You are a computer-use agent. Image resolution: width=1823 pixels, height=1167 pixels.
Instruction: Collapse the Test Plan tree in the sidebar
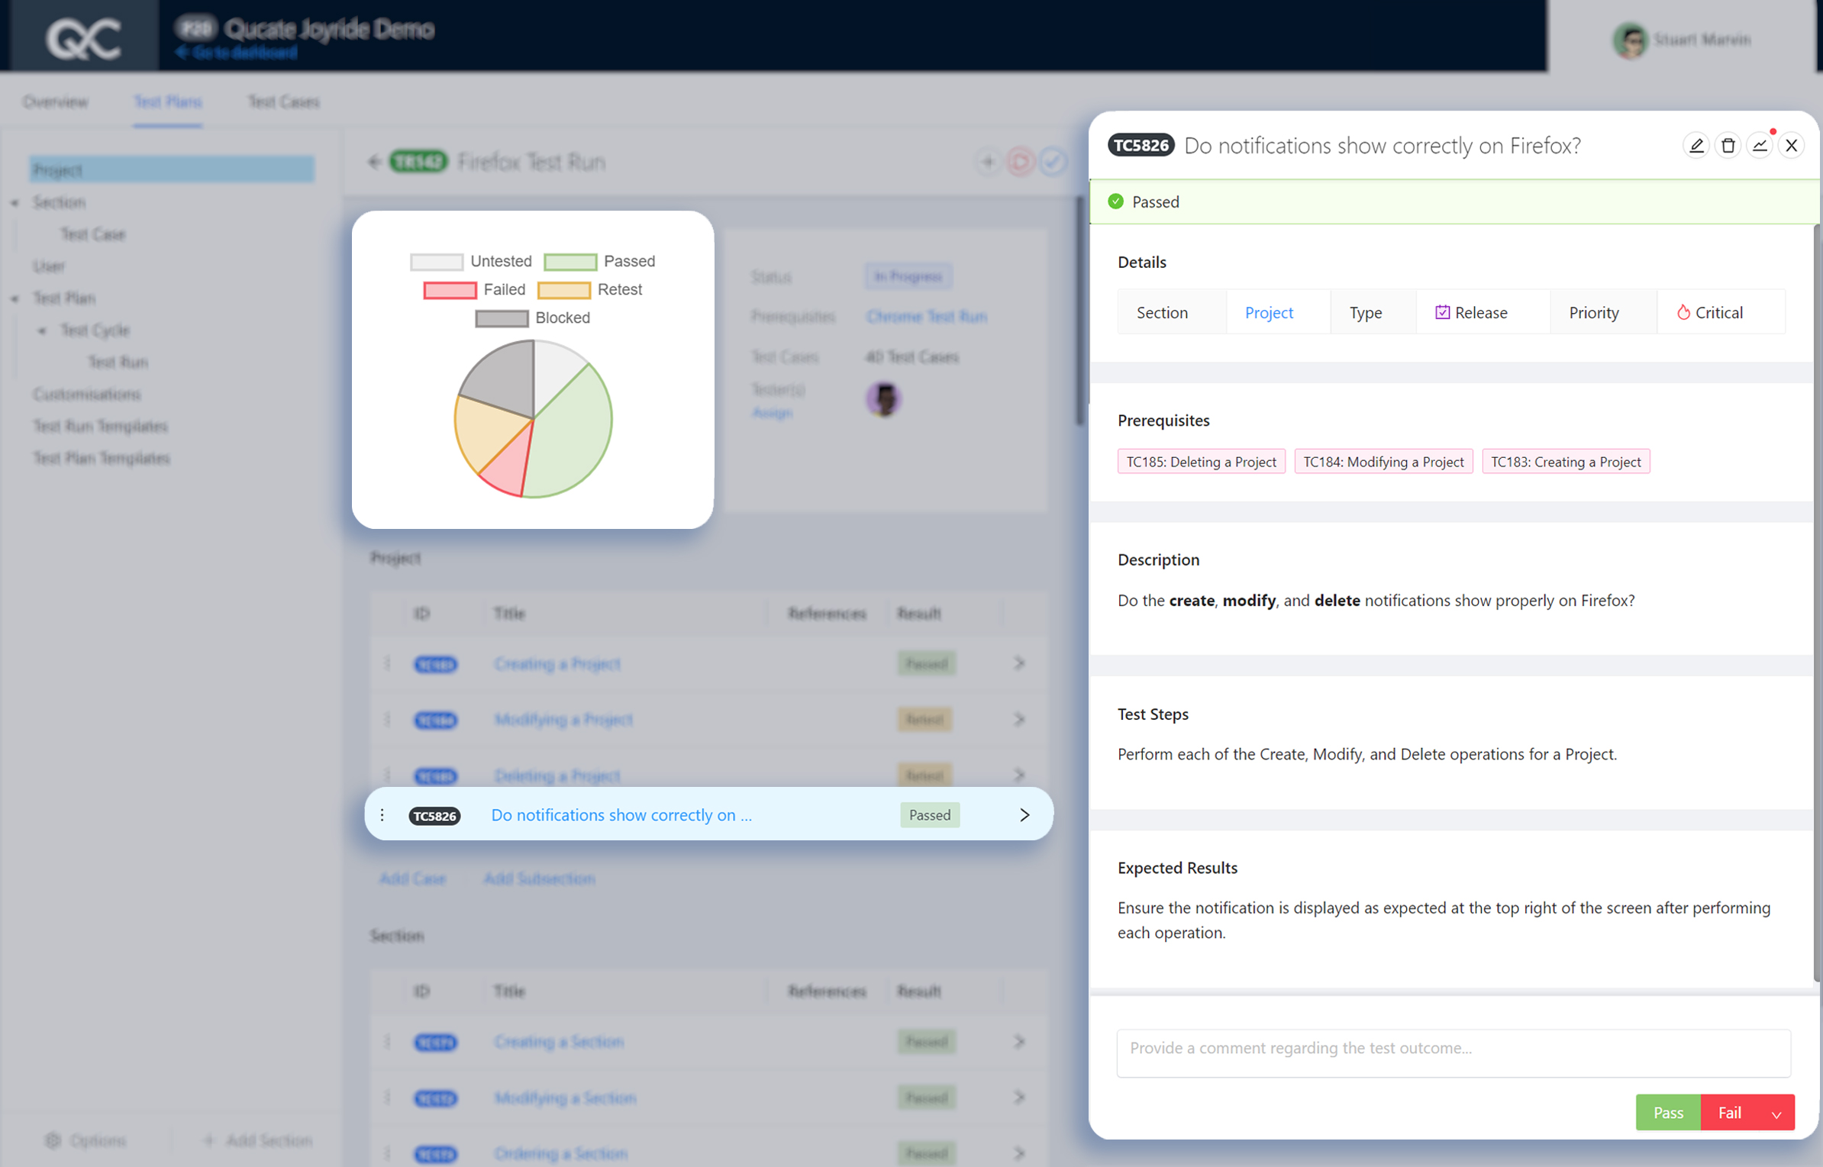pos(15,298)
